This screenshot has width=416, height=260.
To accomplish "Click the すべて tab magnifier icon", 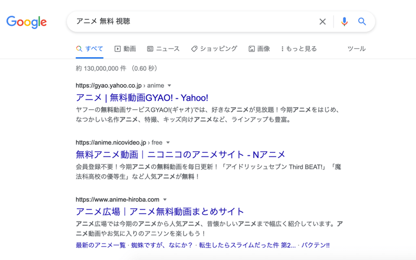I will 79,49.
